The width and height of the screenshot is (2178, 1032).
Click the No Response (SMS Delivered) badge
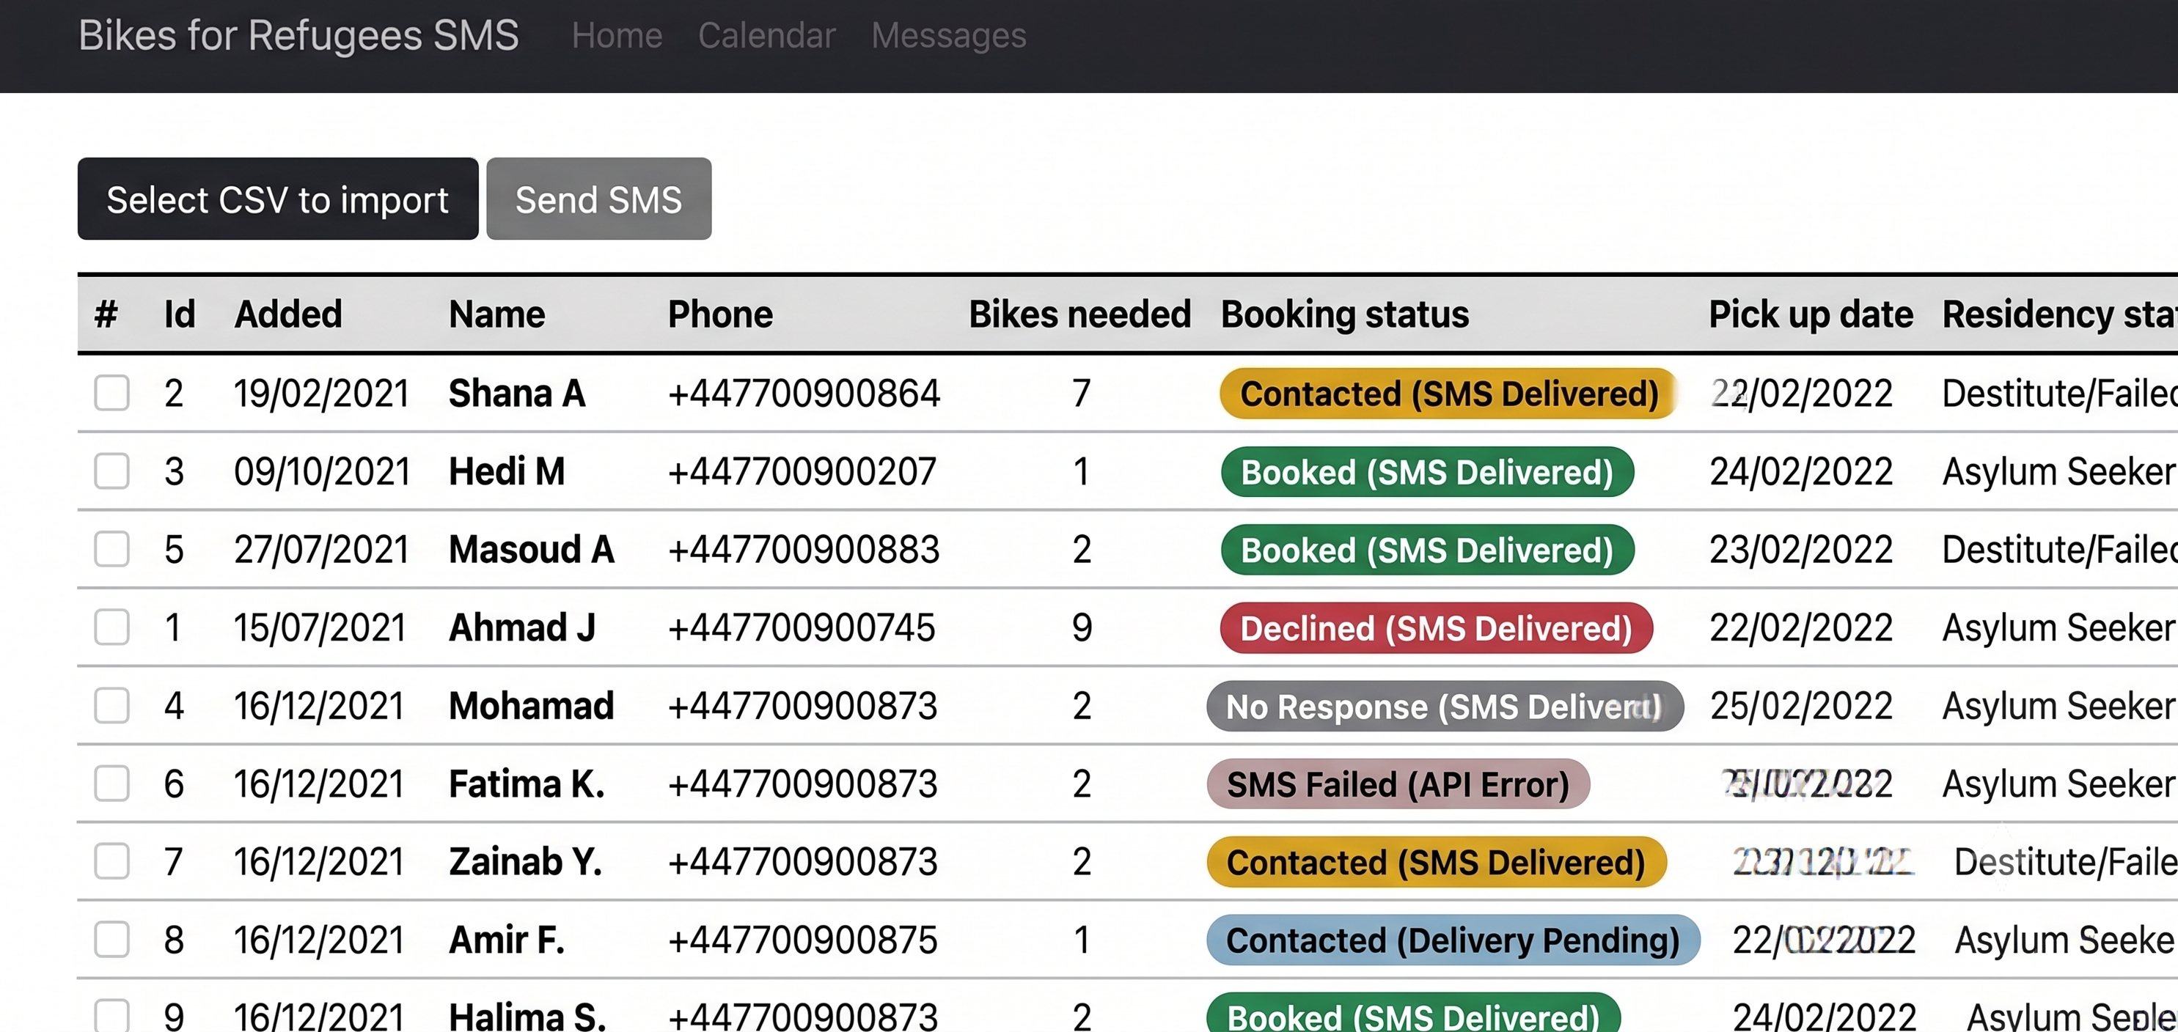pos(1445,706)
